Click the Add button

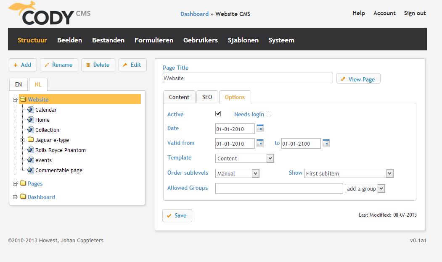pos(23,65)
